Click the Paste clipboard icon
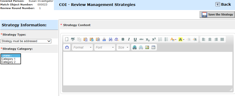Viewport: 235px width, 96px height. click(x=86, y=39)
